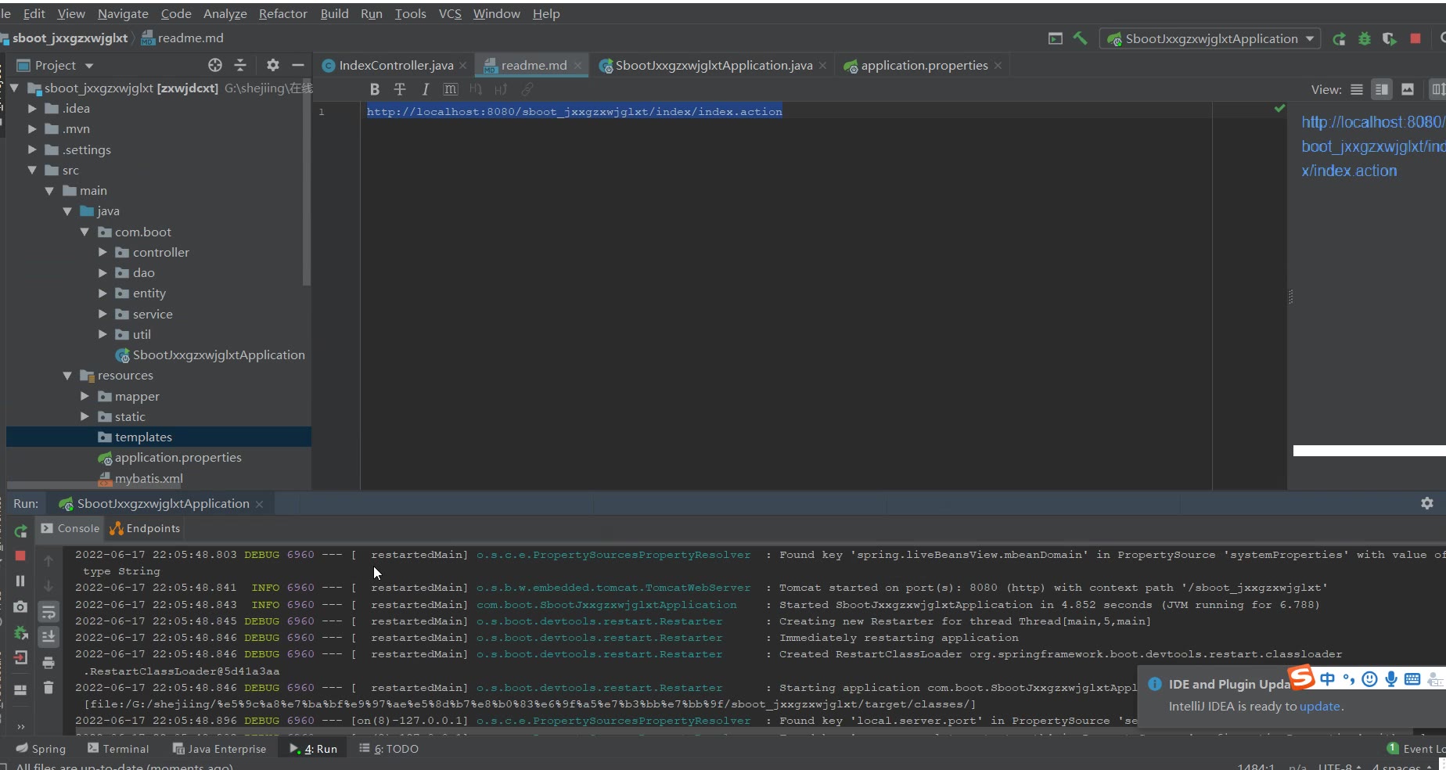Apply bold formatting in the markdown toolbar
This screenshot has width=1446, height=770.
click(374, 89)
